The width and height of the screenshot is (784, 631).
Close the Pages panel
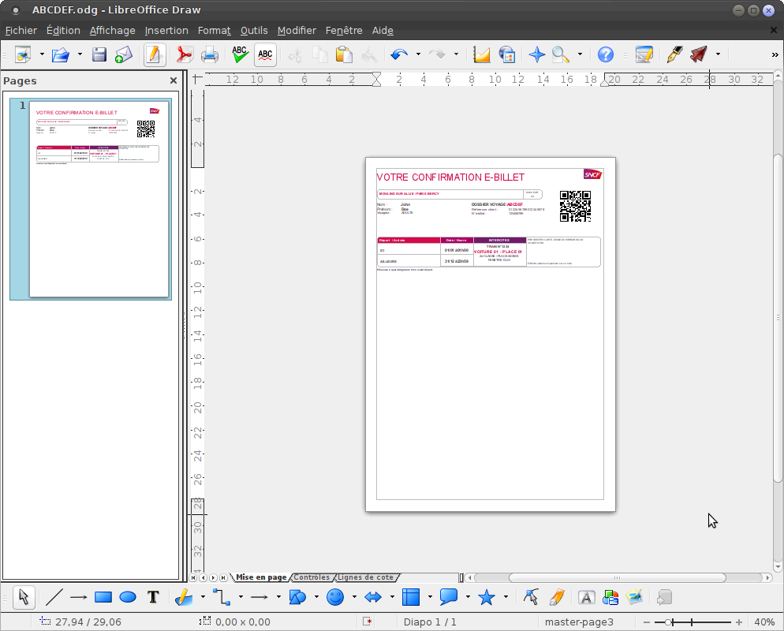click(x=174, y=80)
